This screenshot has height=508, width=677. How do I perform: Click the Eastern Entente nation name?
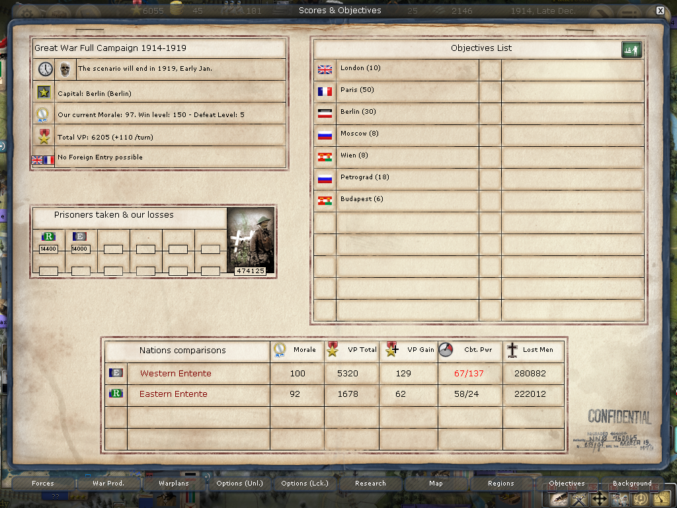click(x=173, y=394)
